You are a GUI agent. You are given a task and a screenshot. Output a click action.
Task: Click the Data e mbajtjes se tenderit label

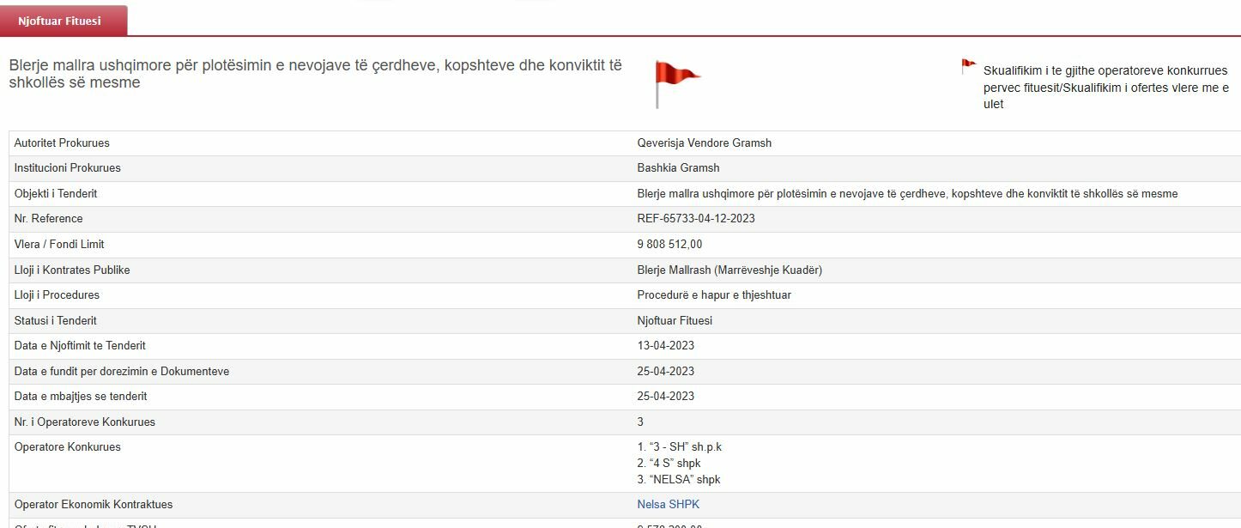coord(81,396)
